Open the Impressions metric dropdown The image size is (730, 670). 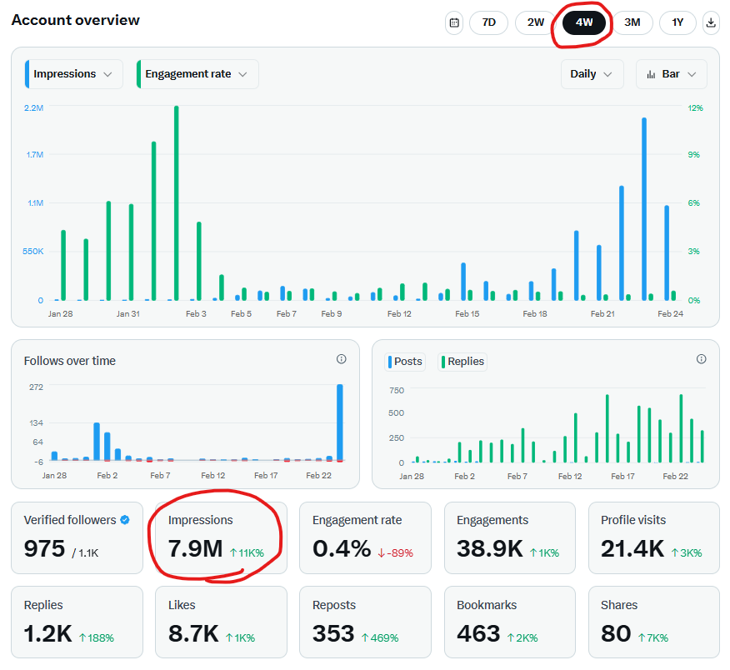click(x=74, y=74)
